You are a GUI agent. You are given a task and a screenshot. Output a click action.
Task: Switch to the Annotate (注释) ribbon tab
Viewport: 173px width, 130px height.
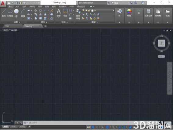[24, 6]
